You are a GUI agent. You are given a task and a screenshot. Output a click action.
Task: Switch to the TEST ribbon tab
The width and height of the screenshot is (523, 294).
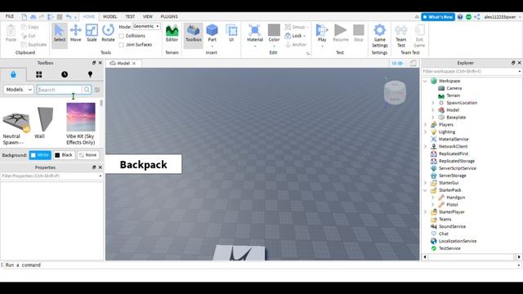click(x=130, y=16)
